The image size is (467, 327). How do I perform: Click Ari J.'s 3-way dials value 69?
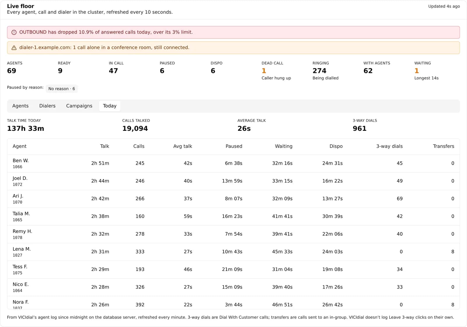coord(400,199)
